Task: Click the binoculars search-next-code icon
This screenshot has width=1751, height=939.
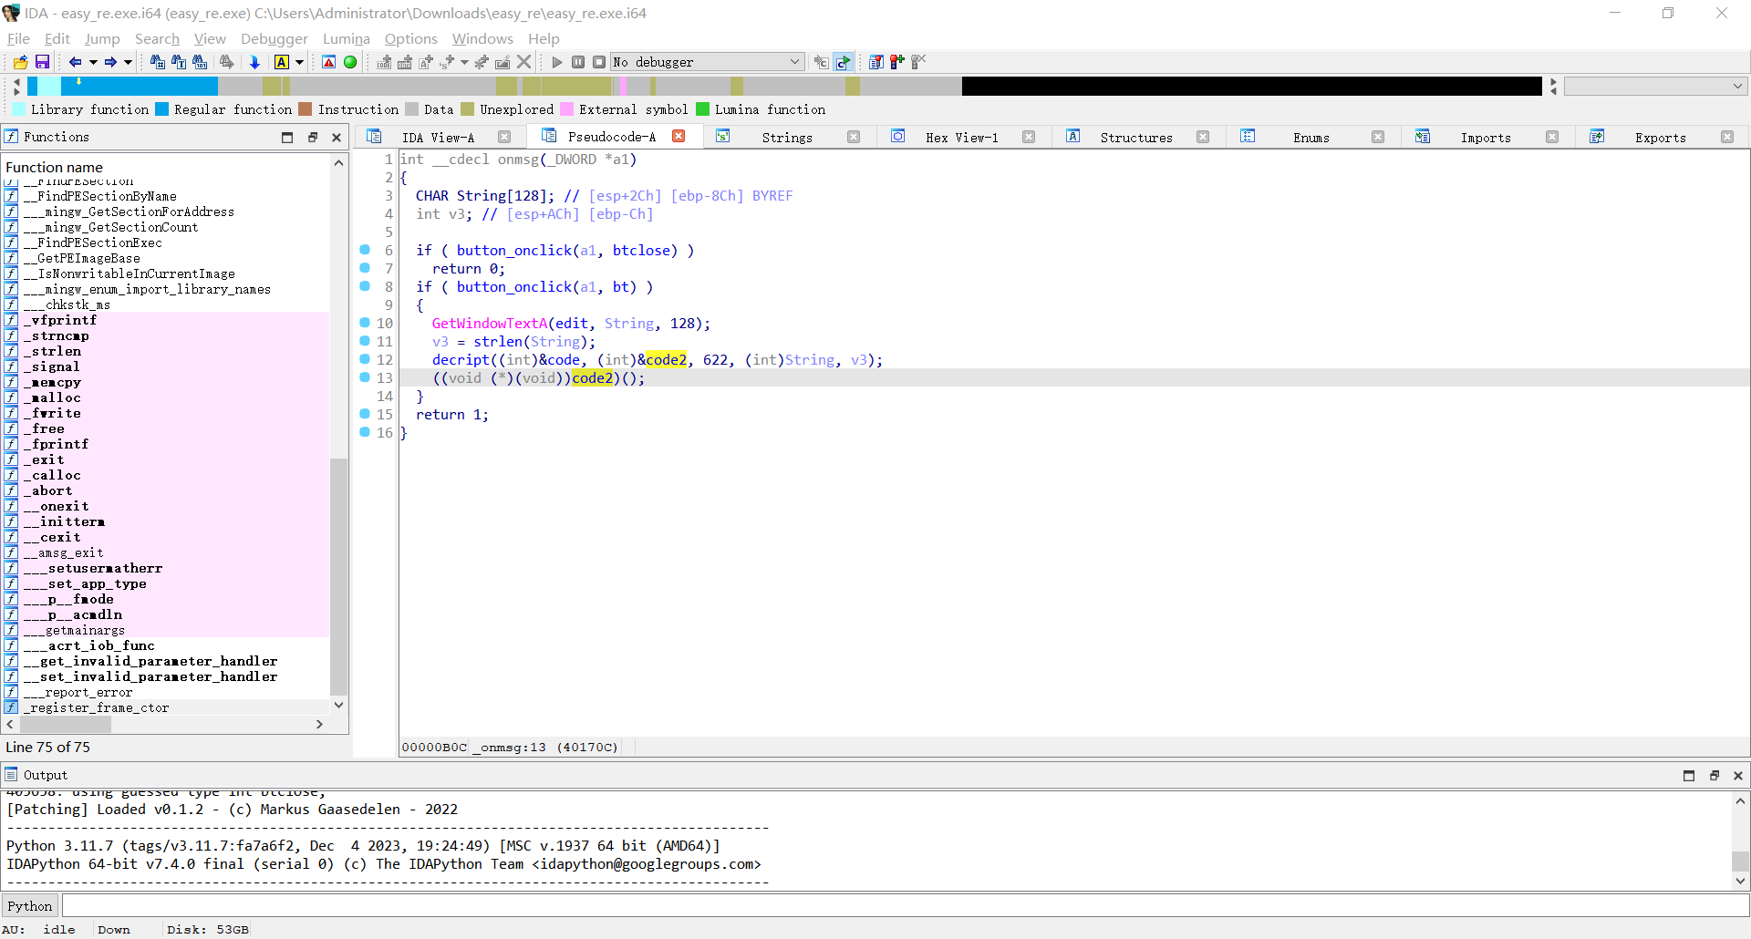Action: 158,62
